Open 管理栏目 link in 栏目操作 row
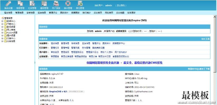 (55, 48)
